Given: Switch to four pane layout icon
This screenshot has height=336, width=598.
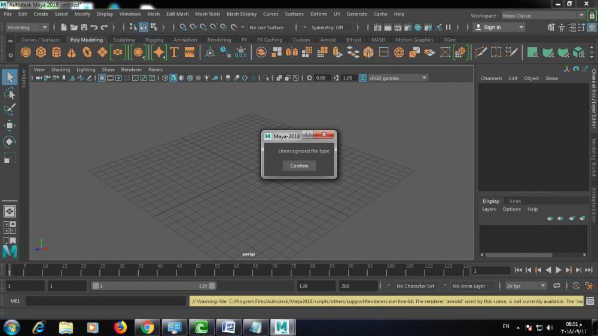Looking at the screenshot, I should [x=10, y=227].
